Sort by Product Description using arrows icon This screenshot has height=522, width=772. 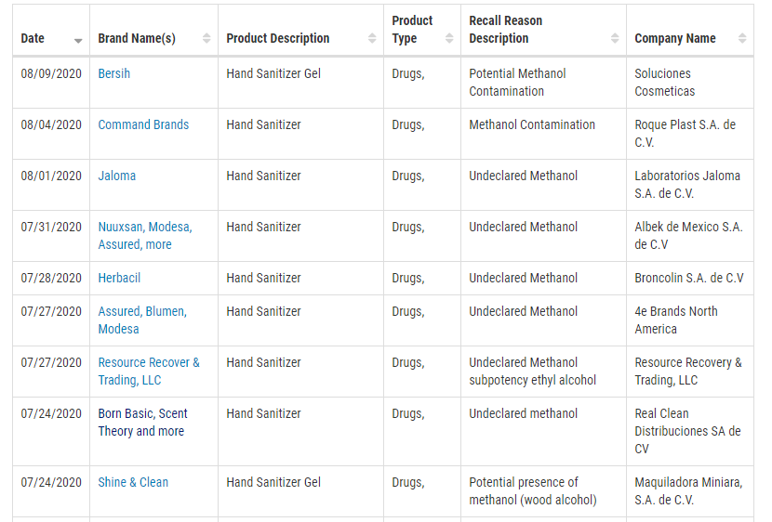(x=372, y=38)
